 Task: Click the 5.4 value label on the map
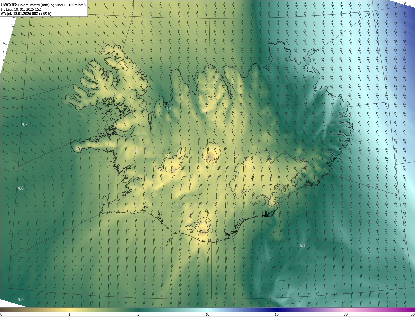[21, 300]
